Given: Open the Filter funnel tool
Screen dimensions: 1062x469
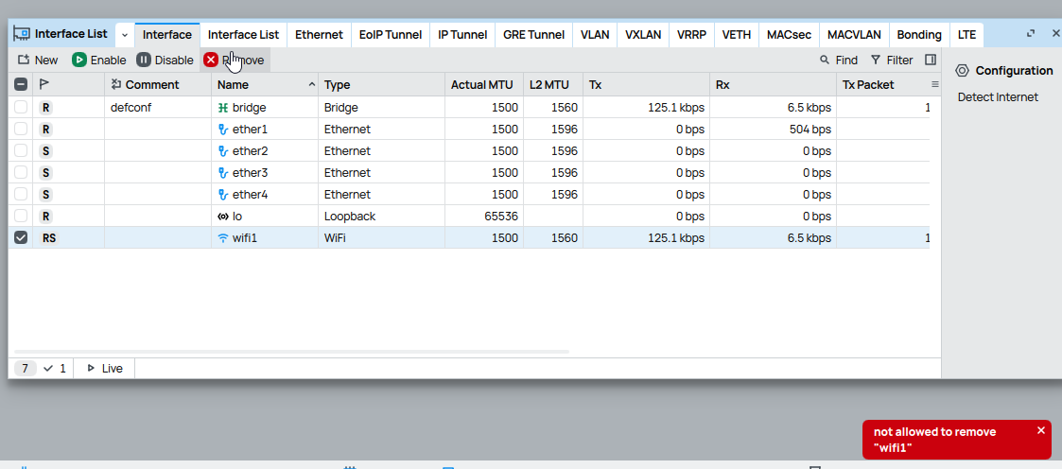Looking at the screenshot, I should coord(876,60).
